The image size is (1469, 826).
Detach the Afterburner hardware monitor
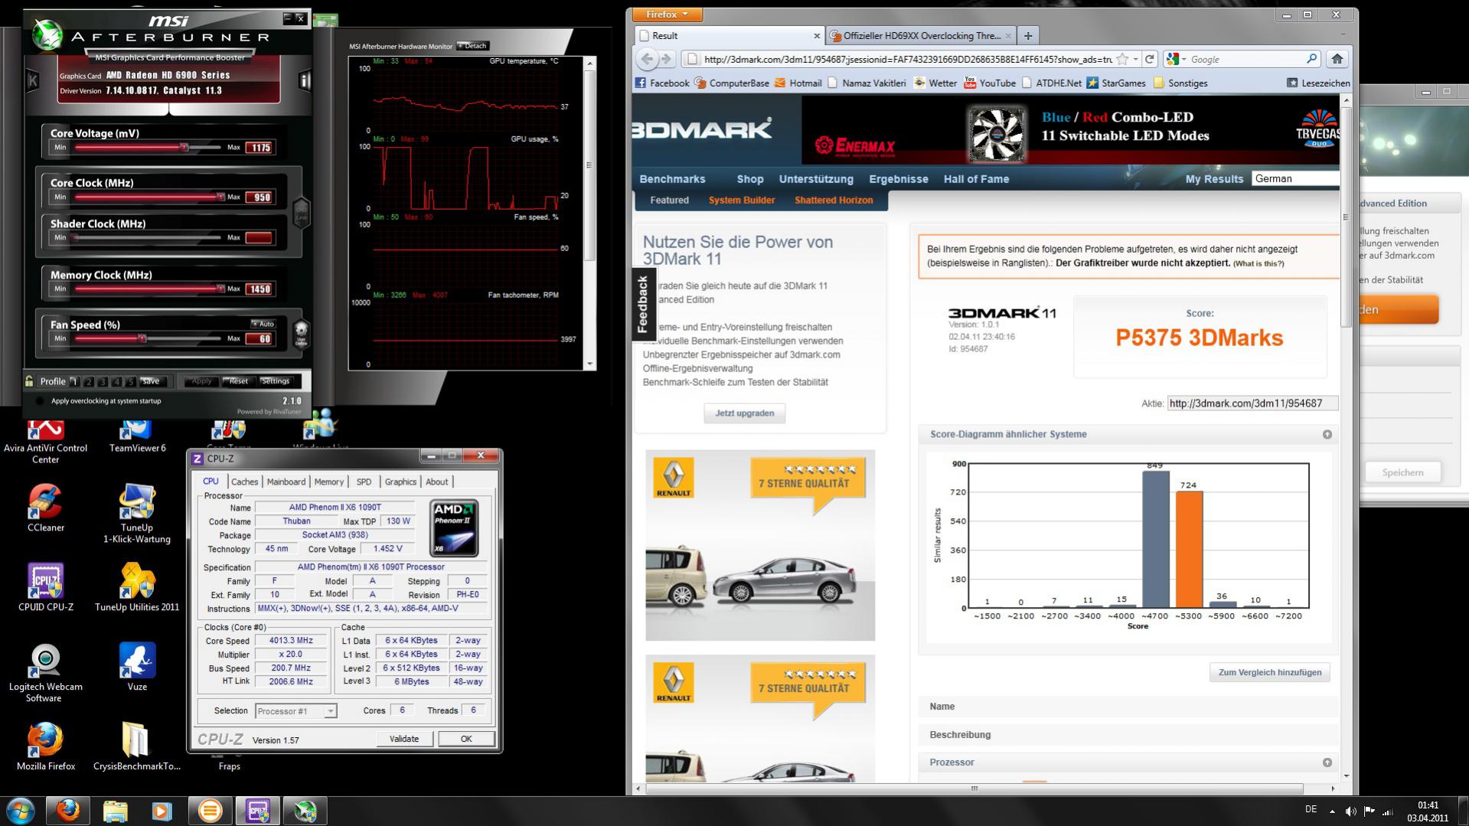[472, 46]
